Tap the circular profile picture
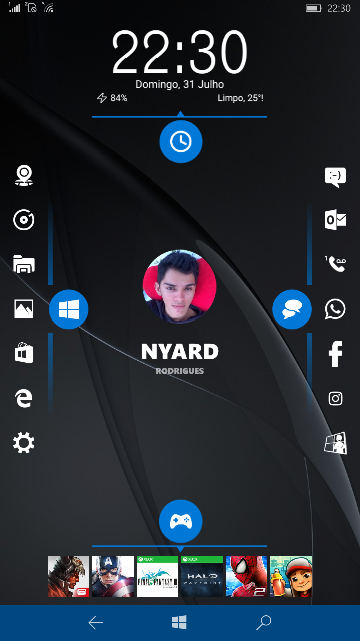The height and width of the screenshot is (641, 360). click(180, 287)
